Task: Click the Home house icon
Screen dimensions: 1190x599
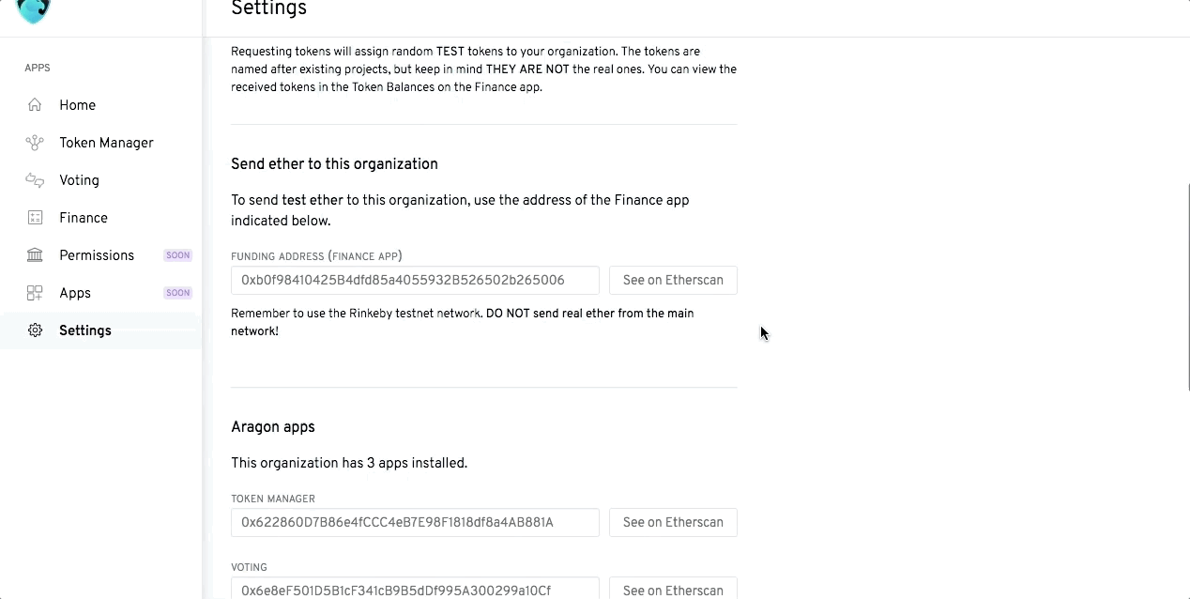Action: click(35, 105)
